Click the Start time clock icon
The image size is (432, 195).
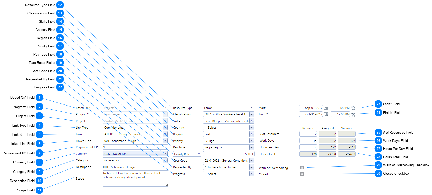point(353,108)
